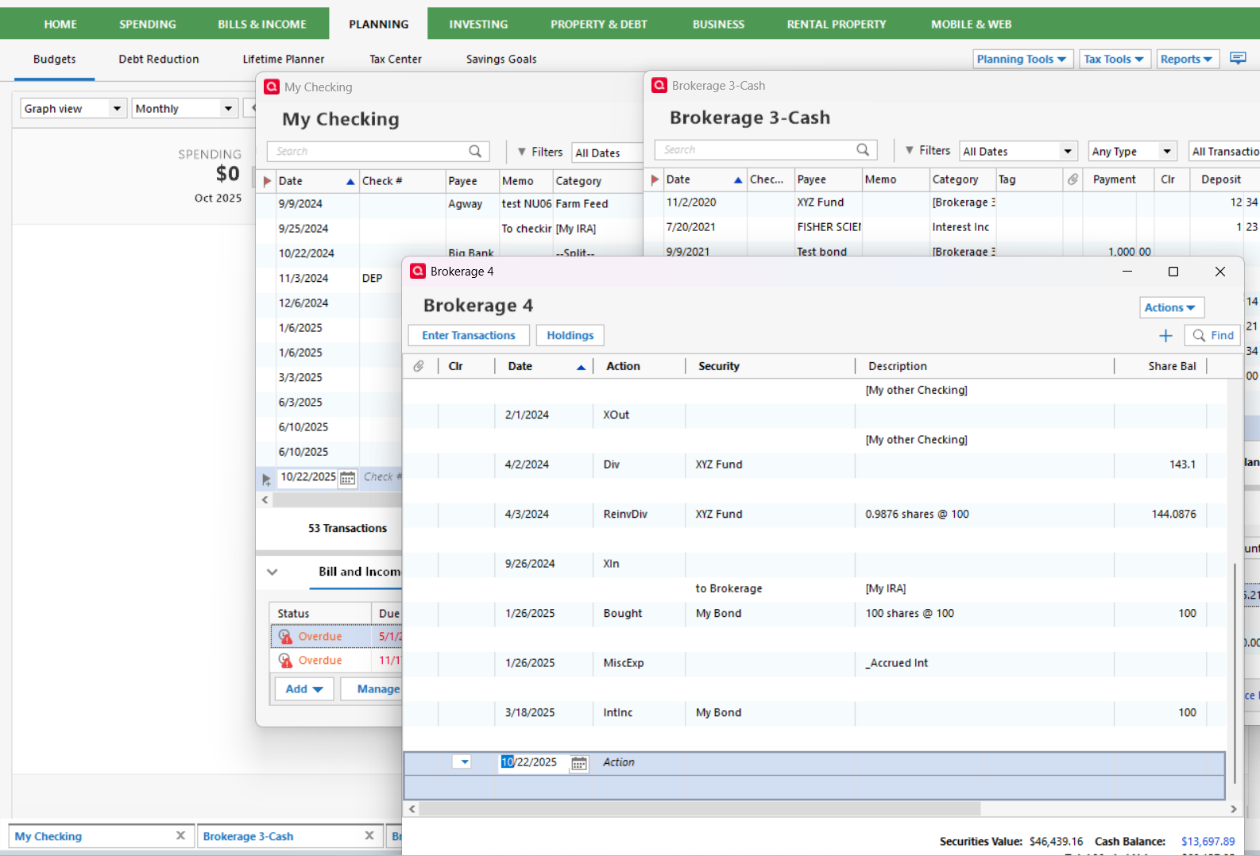
Task: Open the SPENDING tab
Action: click(x=148, y=24)
